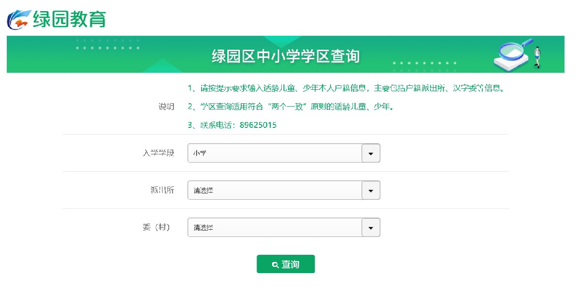The height and width of the screenshot is (304, 580).
Task: Click the 派出所 label
Action: (162, 190)
